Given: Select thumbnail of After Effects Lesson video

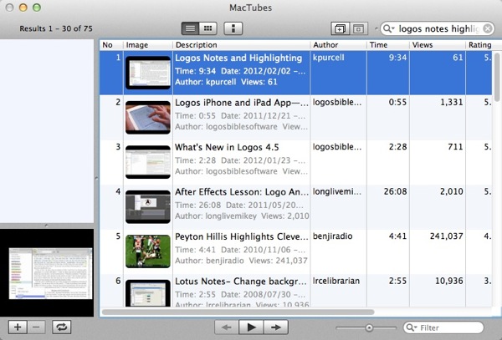Looking at the screenshot, I should coord(148,206).
